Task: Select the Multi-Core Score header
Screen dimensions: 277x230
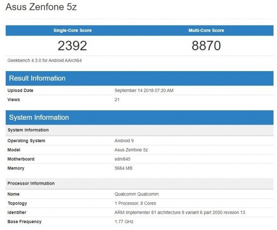Action: 206,30
